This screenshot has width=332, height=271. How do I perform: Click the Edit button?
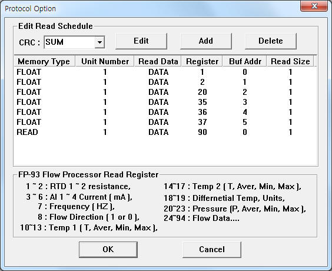click(141, 41)
